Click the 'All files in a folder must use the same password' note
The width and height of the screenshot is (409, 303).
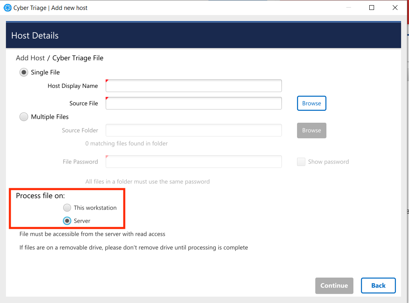tap(147, 181)
